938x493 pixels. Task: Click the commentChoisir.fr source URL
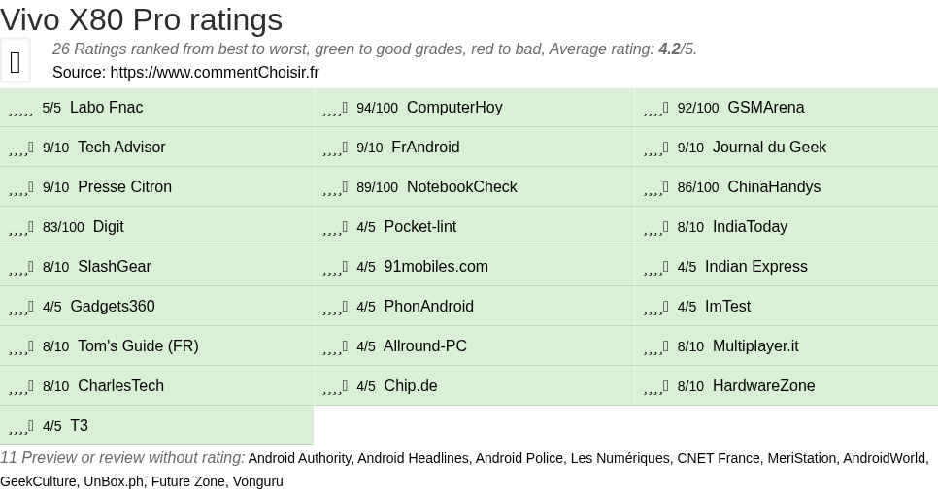pos(215,73)
